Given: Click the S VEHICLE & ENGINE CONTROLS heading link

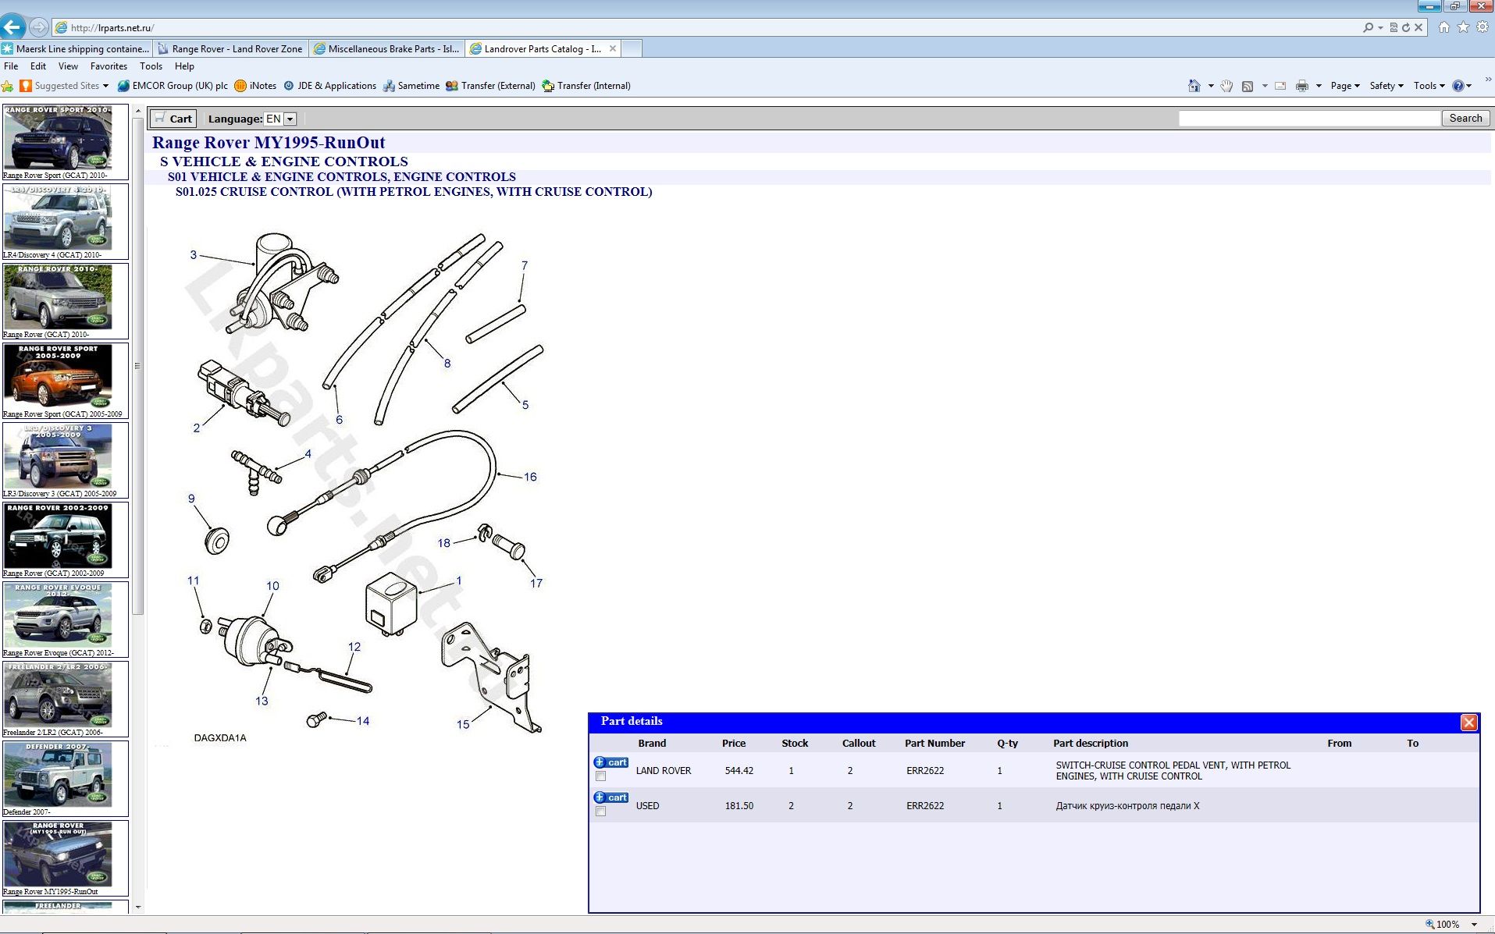Looking at the screenshot, I should (x=283, y=162).
